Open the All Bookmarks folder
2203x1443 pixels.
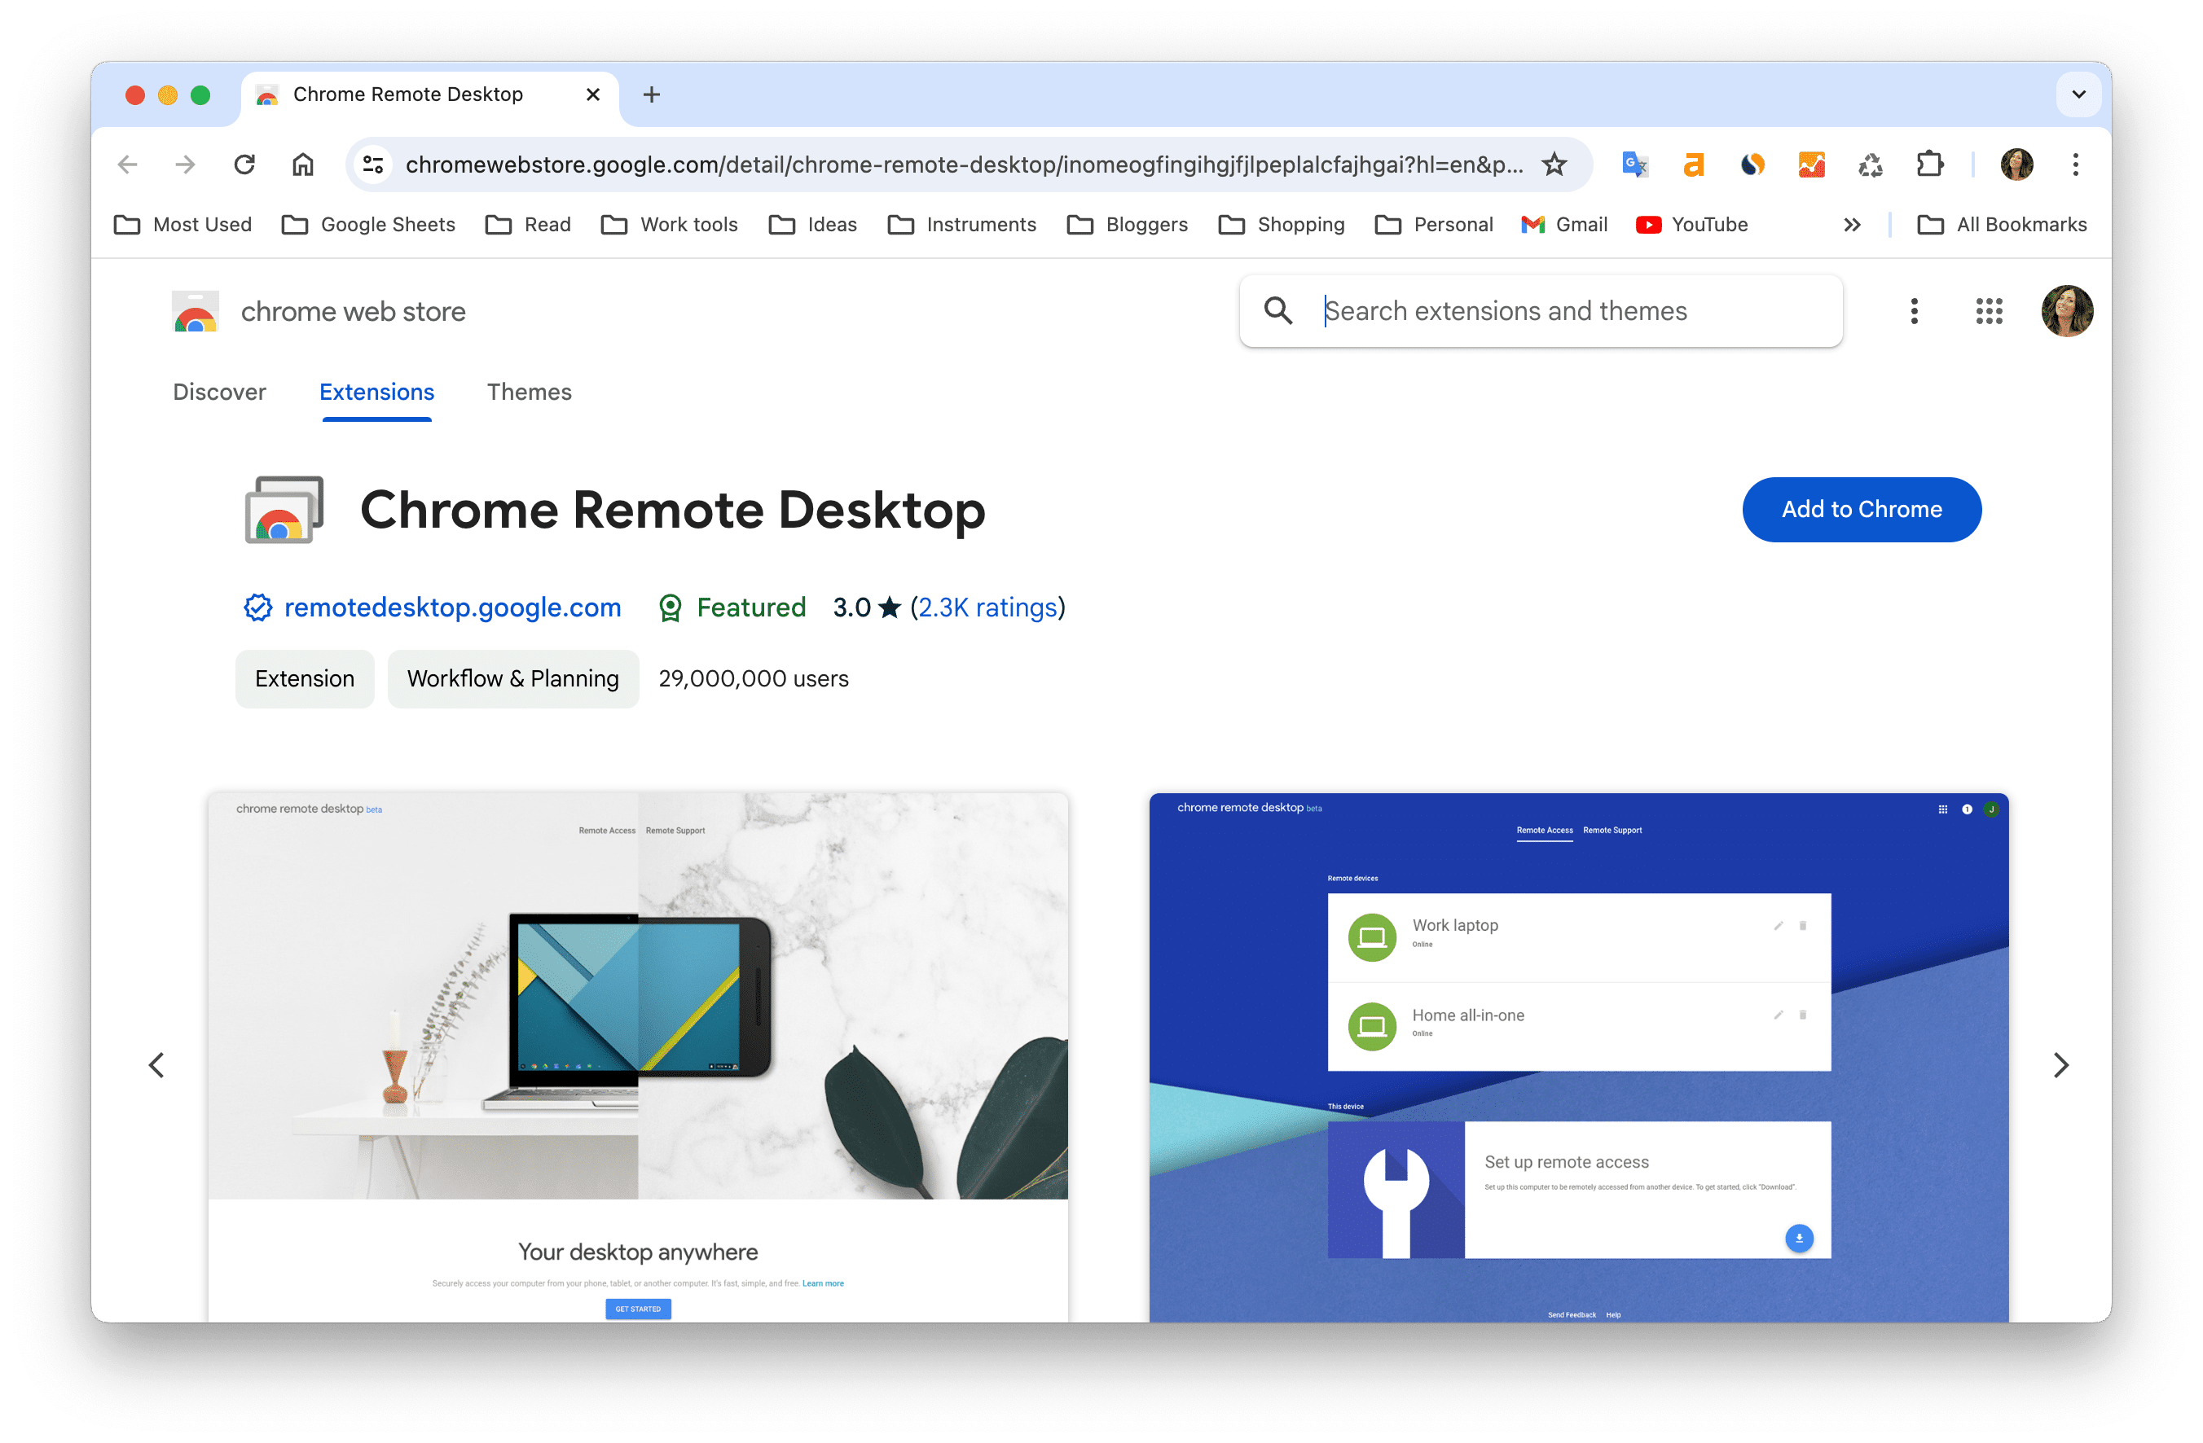click(2002, 225)
